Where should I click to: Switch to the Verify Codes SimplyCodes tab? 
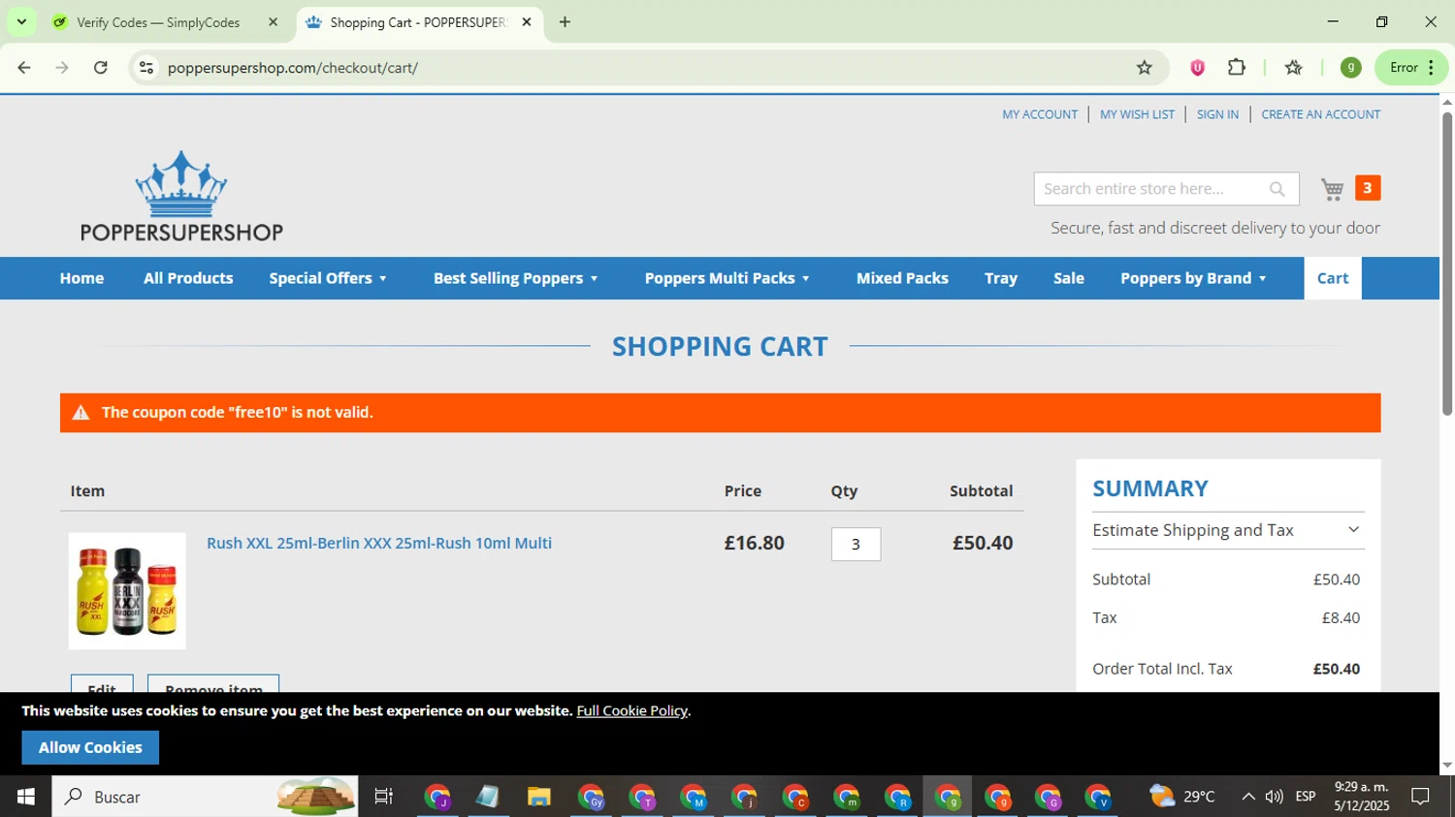158,22
